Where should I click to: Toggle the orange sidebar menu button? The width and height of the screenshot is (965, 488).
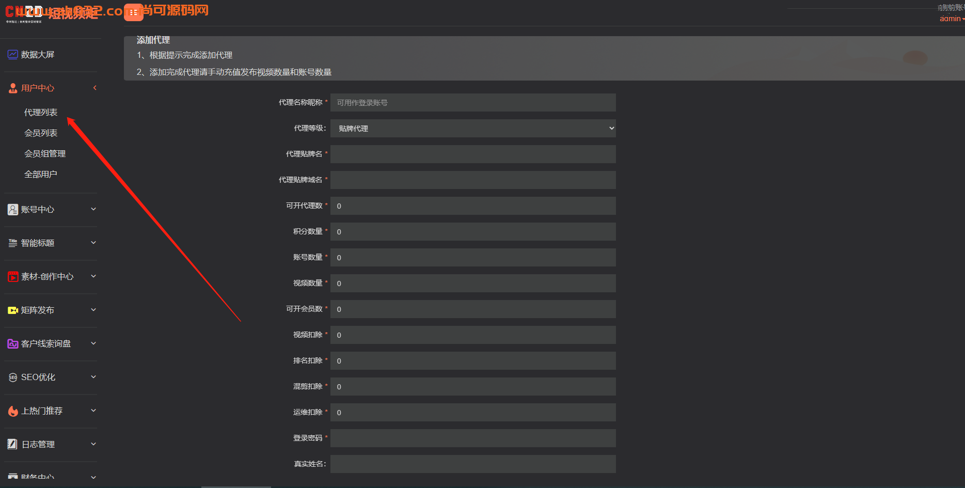pyautogui.click(x=134, y=12)
